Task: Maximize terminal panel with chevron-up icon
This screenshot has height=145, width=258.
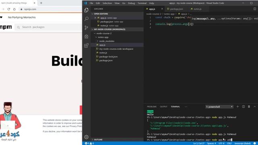Action: point(255,107)
